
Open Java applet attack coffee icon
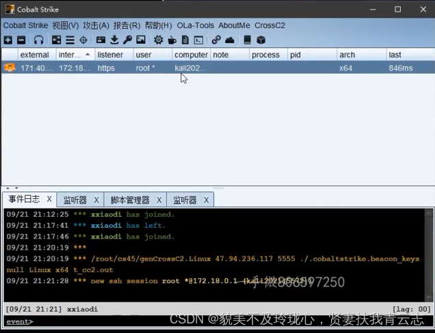click(x=172, y=40)
